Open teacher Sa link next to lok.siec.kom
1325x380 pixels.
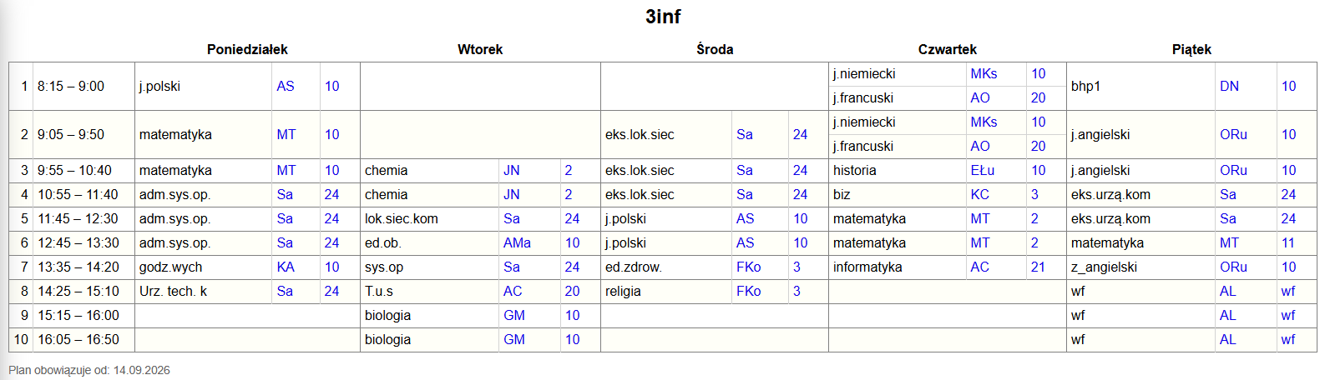coord(512,218)
